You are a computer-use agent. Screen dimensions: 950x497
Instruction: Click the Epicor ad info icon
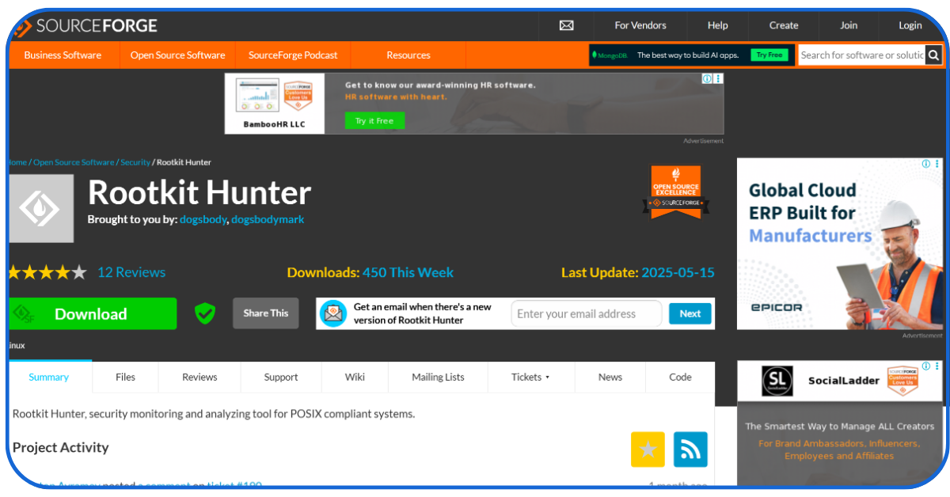pyautogui.click(x=925, y=163)
